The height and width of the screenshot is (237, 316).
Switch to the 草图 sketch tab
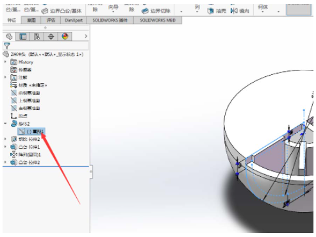pos(31,20)
